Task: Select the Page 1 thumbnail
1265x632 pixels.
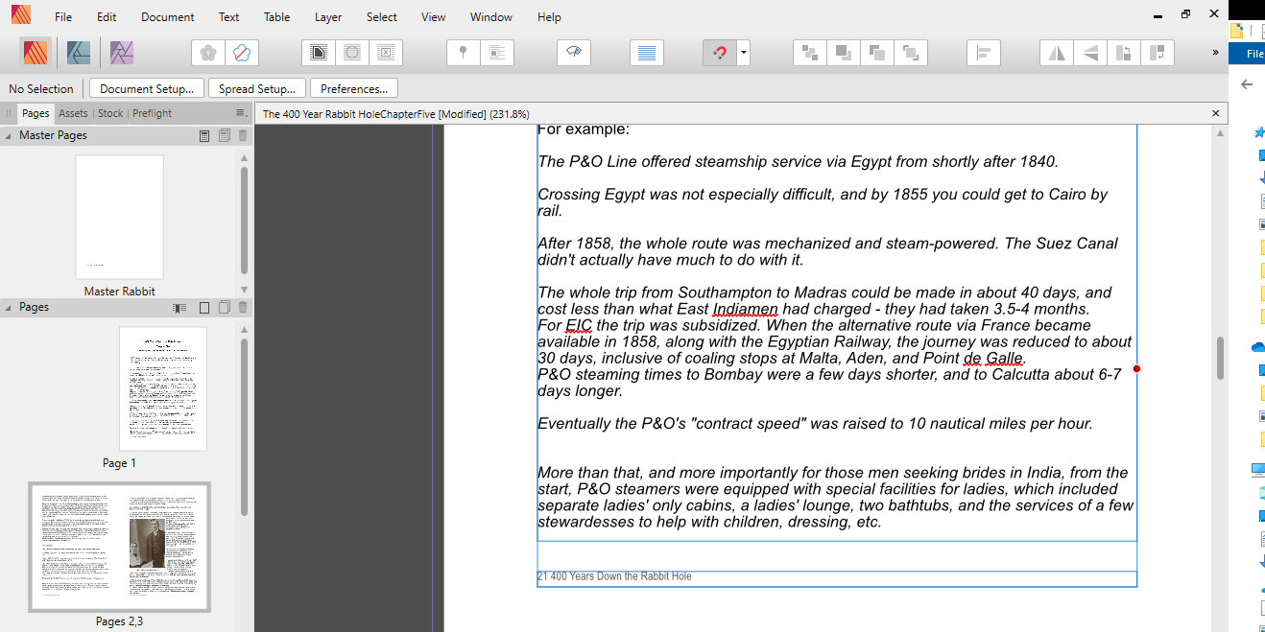Action: [x=163, y=388]
